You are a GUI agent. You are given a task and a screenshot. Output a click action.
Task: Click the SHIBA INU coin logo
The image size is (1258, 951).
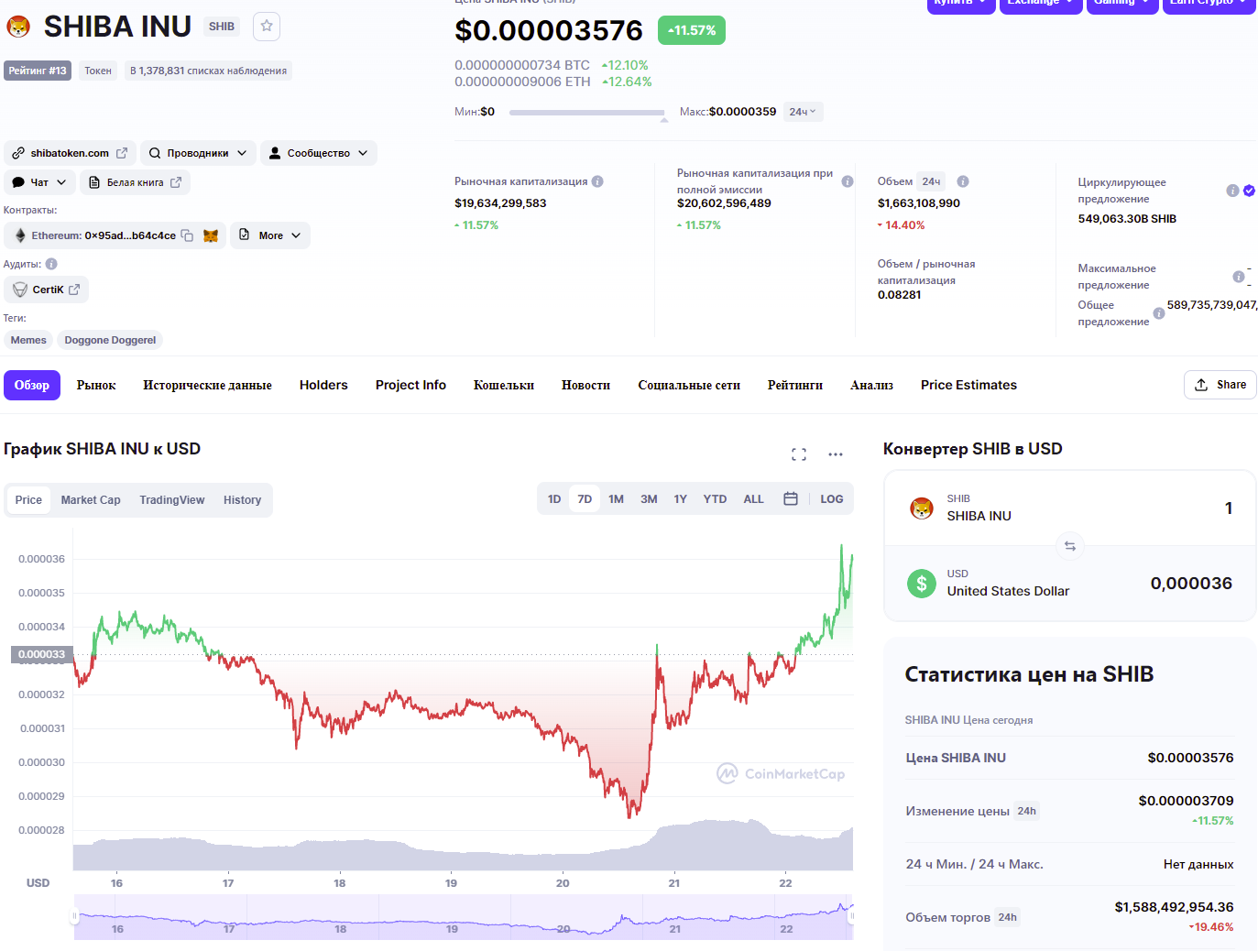coord(18,27)
